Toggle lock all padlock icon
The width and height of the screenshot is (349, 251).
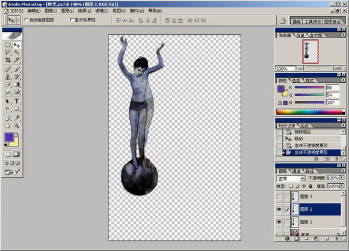pos(310,186)
